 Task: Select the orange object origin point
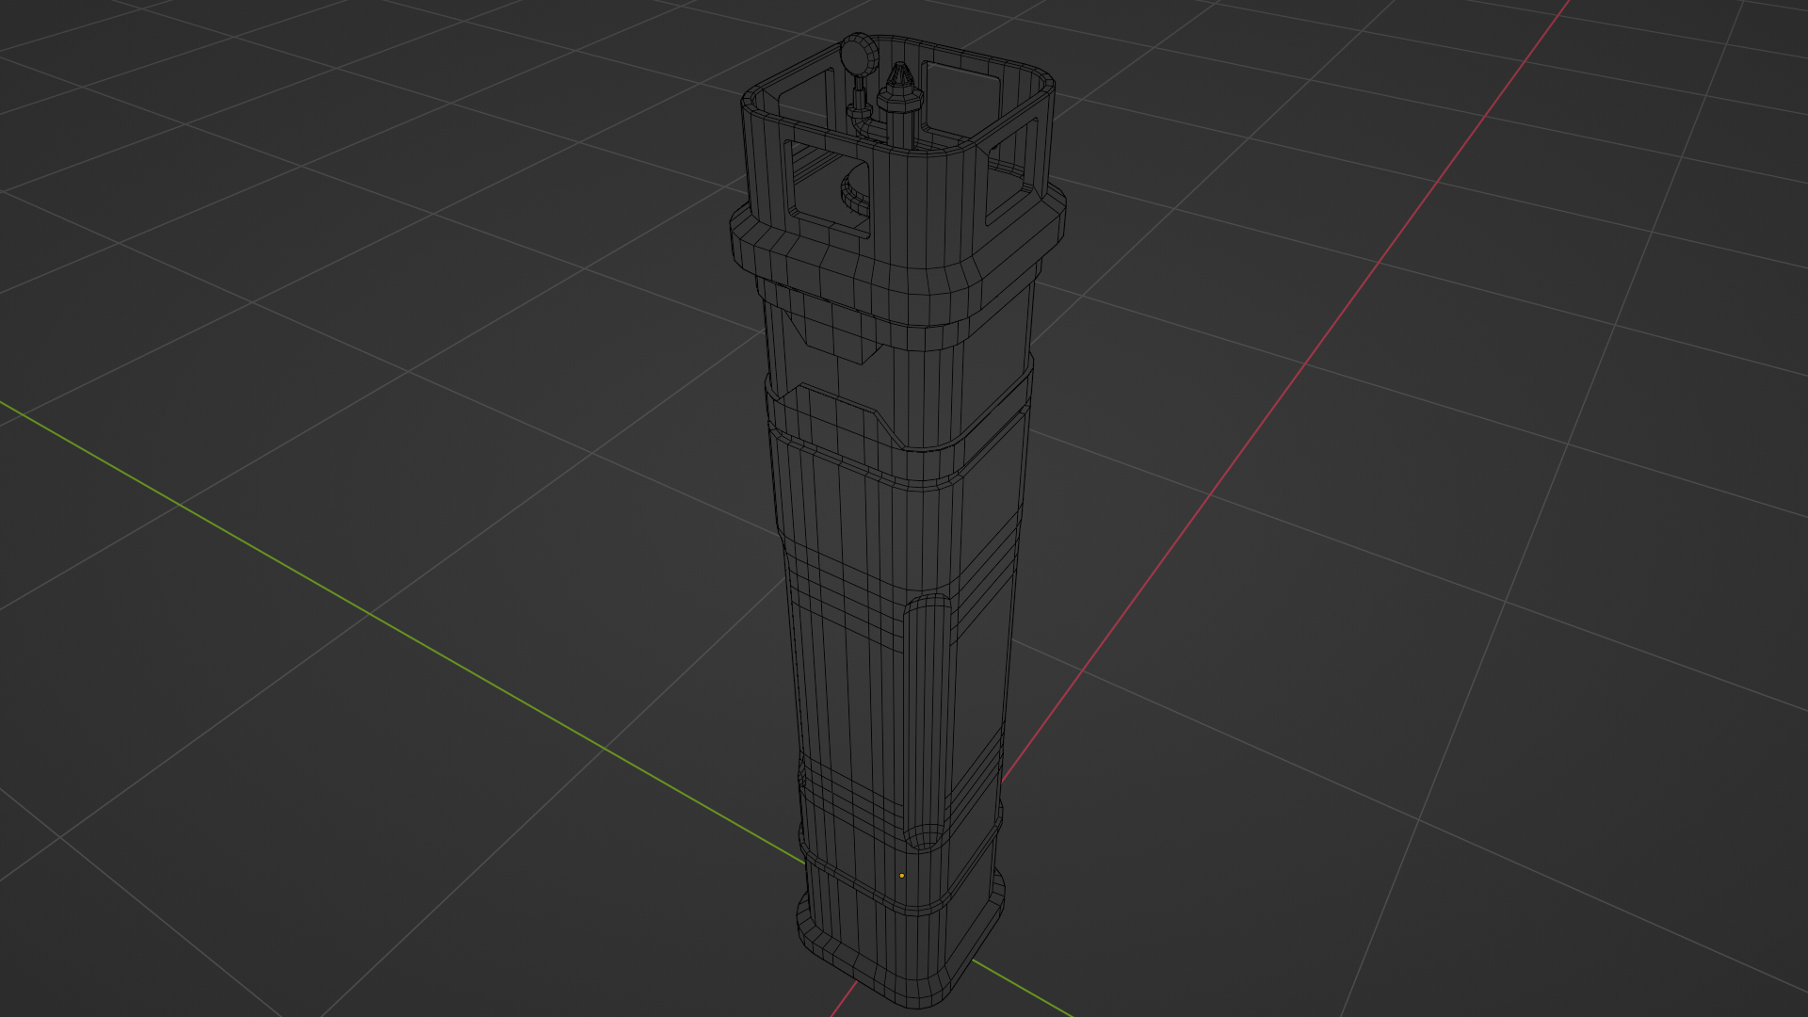point(901,876)
